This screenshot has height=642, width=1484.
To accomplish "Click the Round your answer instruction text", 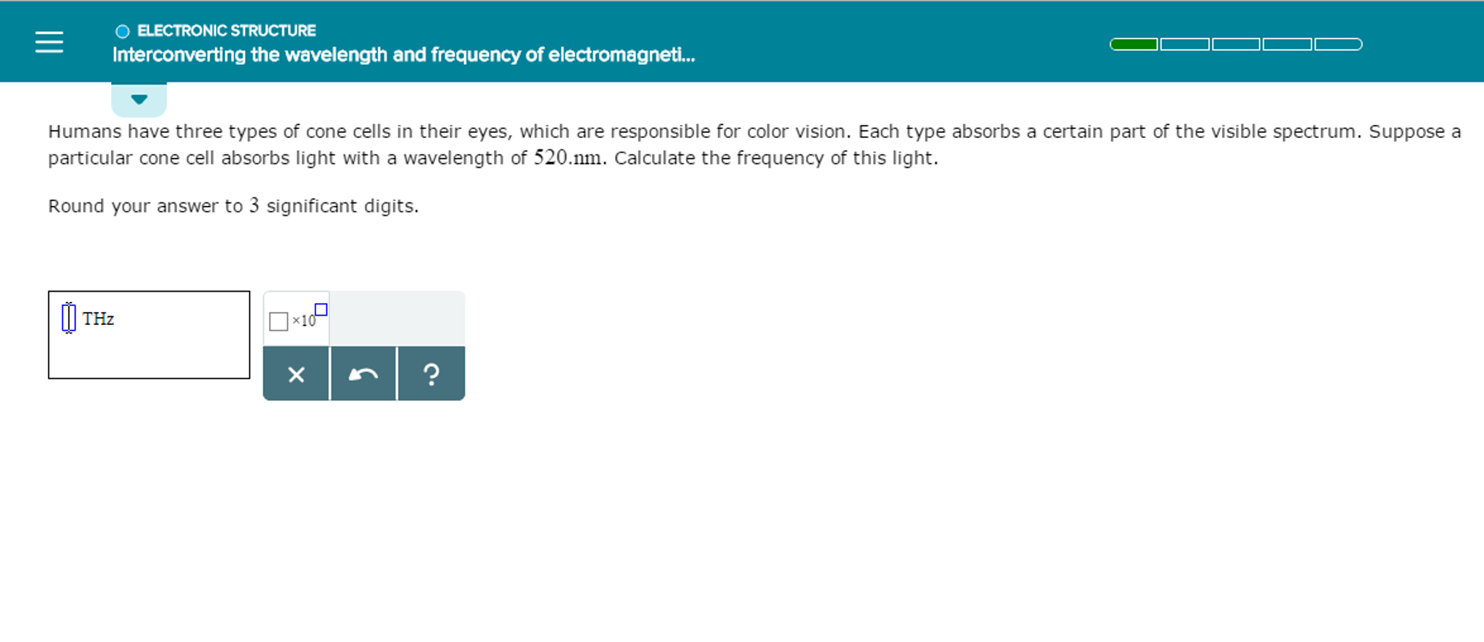I will [232, 206].
